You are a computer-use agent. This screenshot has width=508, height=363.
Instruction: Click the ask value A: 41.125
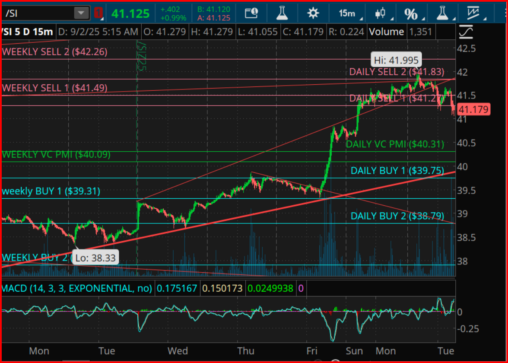click(x=214, y=18)
